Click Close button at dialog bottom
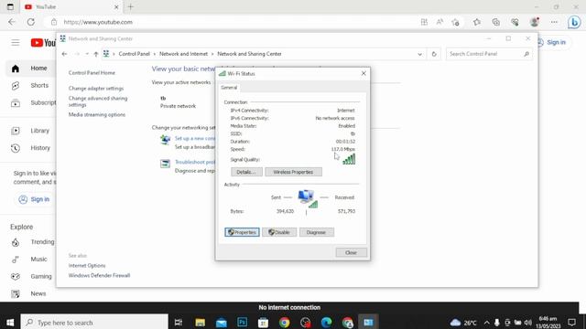Image resolution: width=586 pixels, height=329 pixels. pyautogui.click(x=351, y=252)
